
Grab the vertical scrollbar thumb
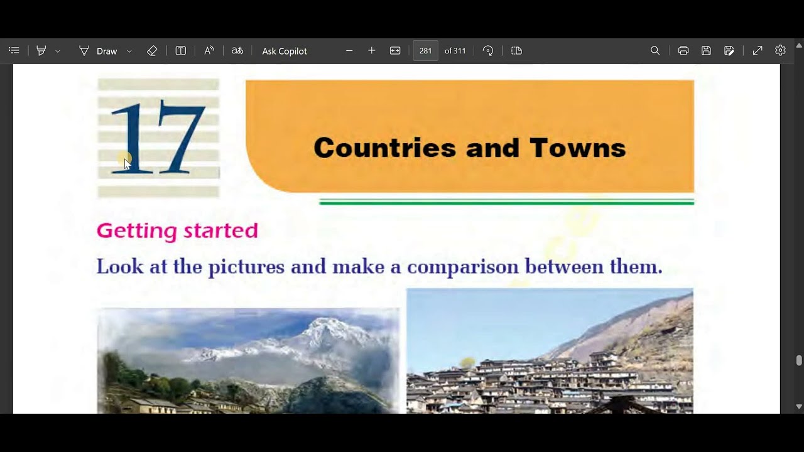click(x=799, y=360)
